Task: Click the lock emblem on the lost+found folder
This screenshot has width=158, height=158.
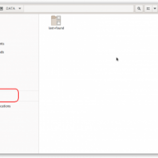Action: pos(59,23)
